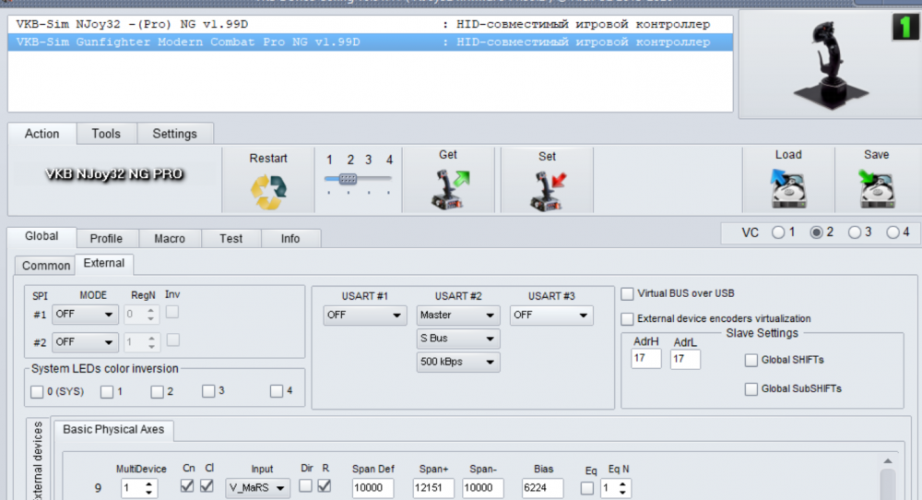The height and width of the screenshot is (500, 922).
Task: Click the MultiDevice stepper field
Action: 139,488
